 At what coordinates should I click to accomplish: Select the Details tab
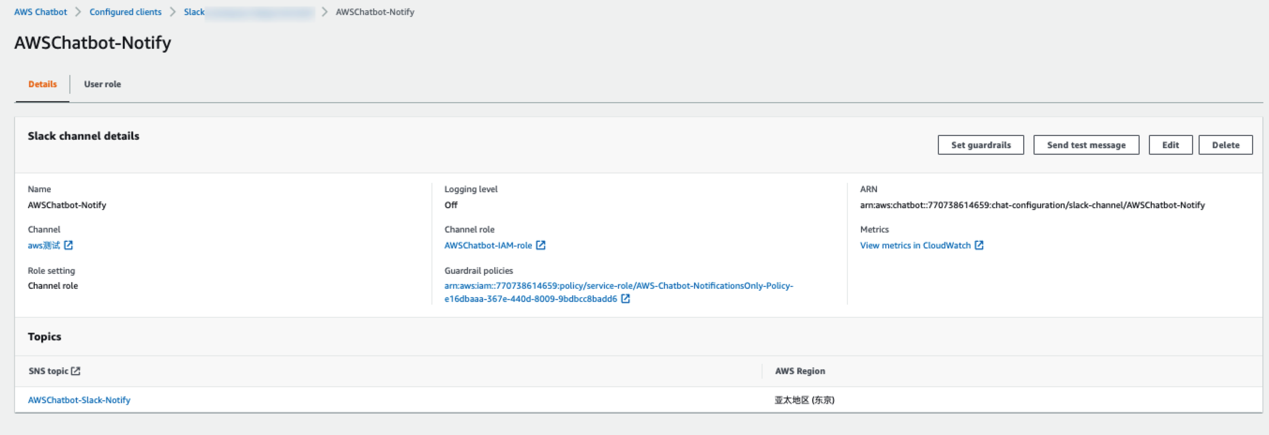coord(42,84)
